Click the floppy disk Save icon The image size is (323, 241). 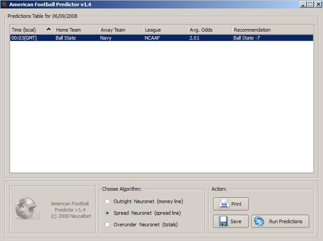point(224,221)
